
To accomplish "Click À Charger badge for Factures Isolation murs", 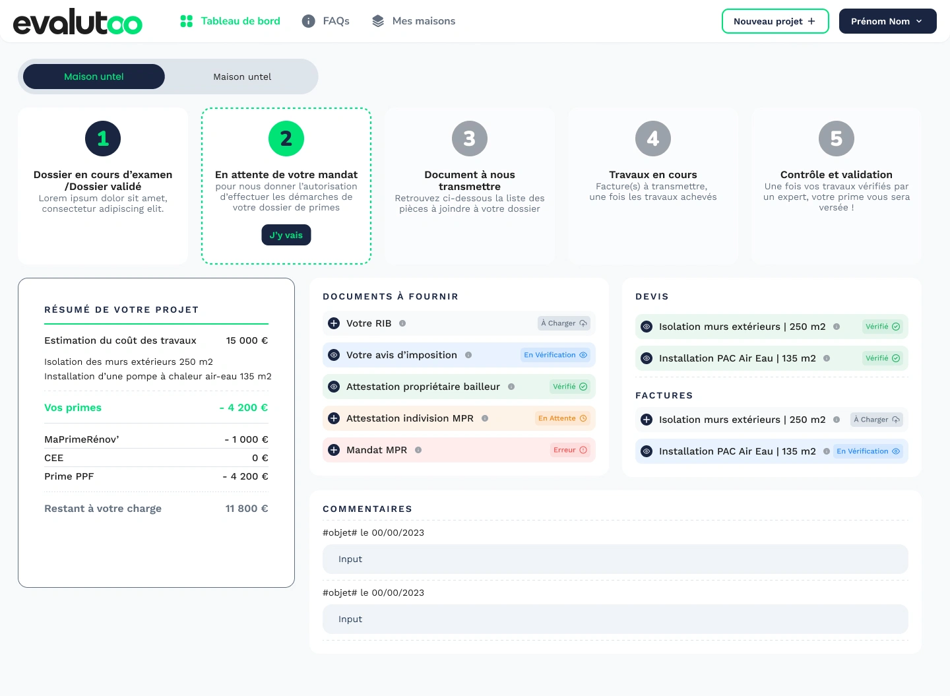I will (876, 420).
